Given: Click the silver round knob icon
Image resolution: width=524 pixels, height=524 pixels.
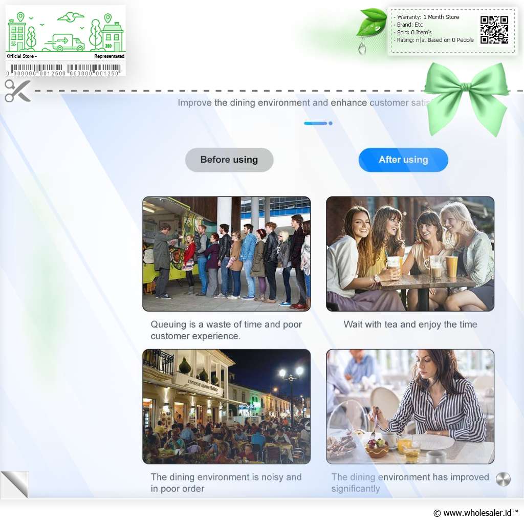Looking at the screenshot, I should pyautogui.click(x=503, y=479).
